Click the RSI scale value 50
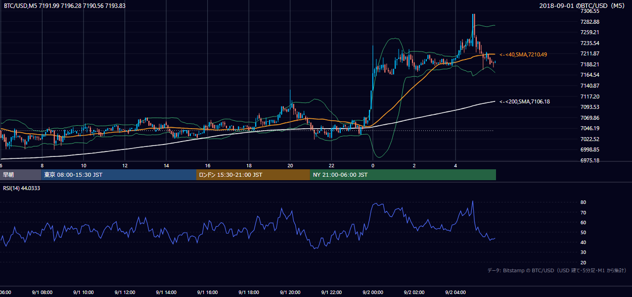This screenshot has width=632, height=297. (584, 233)
